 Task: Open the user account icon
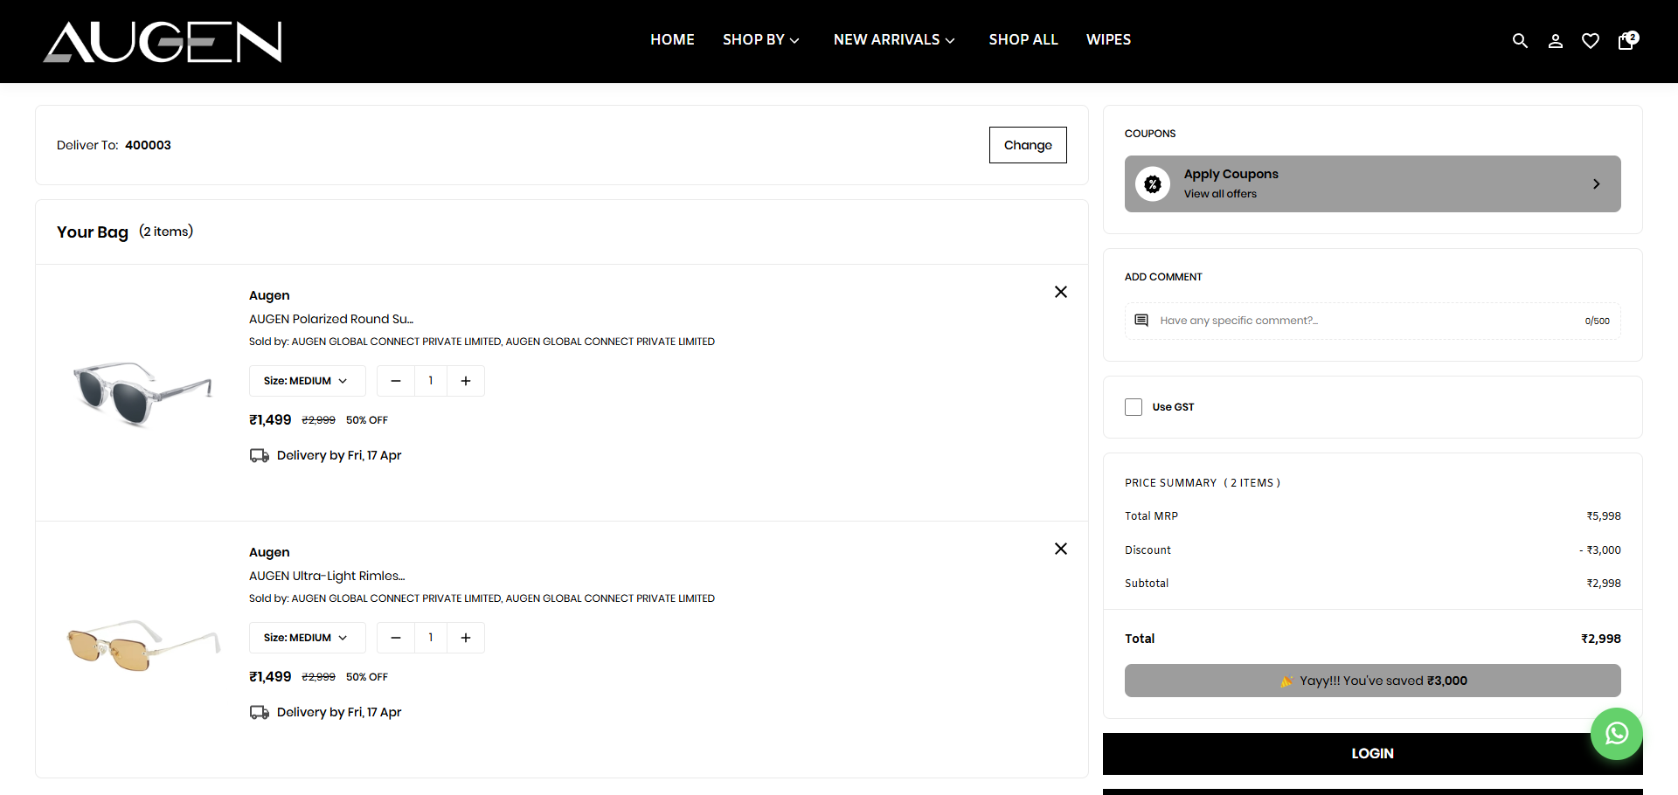pos(1556,40)
